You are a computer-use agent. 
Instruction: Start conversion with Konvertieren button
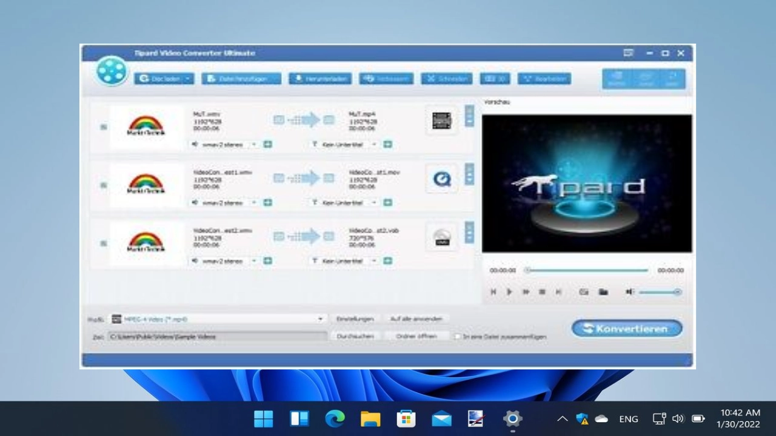coord(627,329)
